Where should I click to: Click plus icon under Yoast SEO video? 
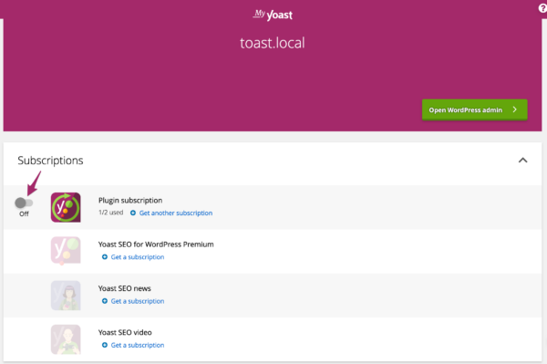pyautogui.click(x=105, y=345)
